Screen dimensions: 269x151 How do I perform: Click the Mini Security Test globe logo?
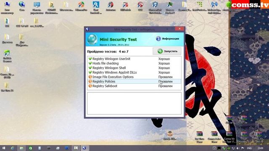[92, 39]
